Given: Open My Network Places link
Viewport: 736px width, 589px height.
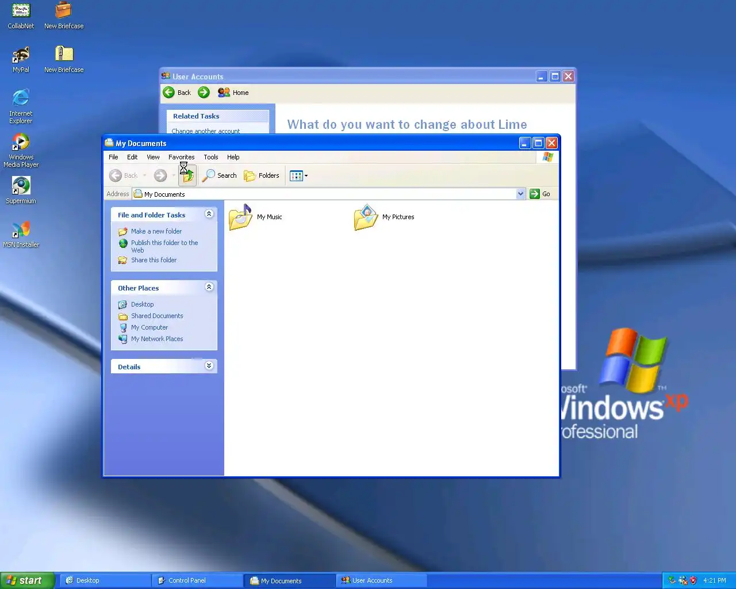Looking at the screenshot, I should [157, 339].
